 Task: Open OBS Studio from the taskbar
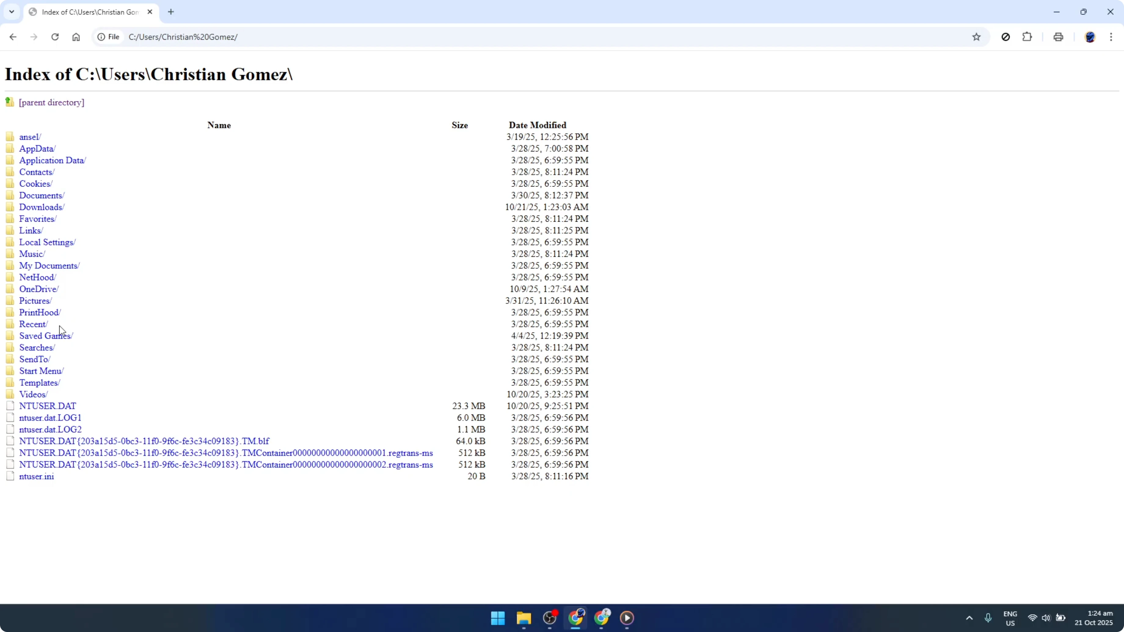click(550, 619)
